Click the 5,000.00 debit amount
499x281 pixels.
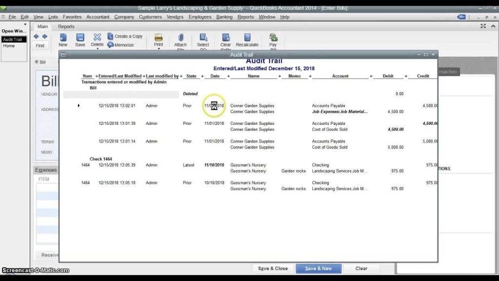pyautogui.click(x=396, y=147)
